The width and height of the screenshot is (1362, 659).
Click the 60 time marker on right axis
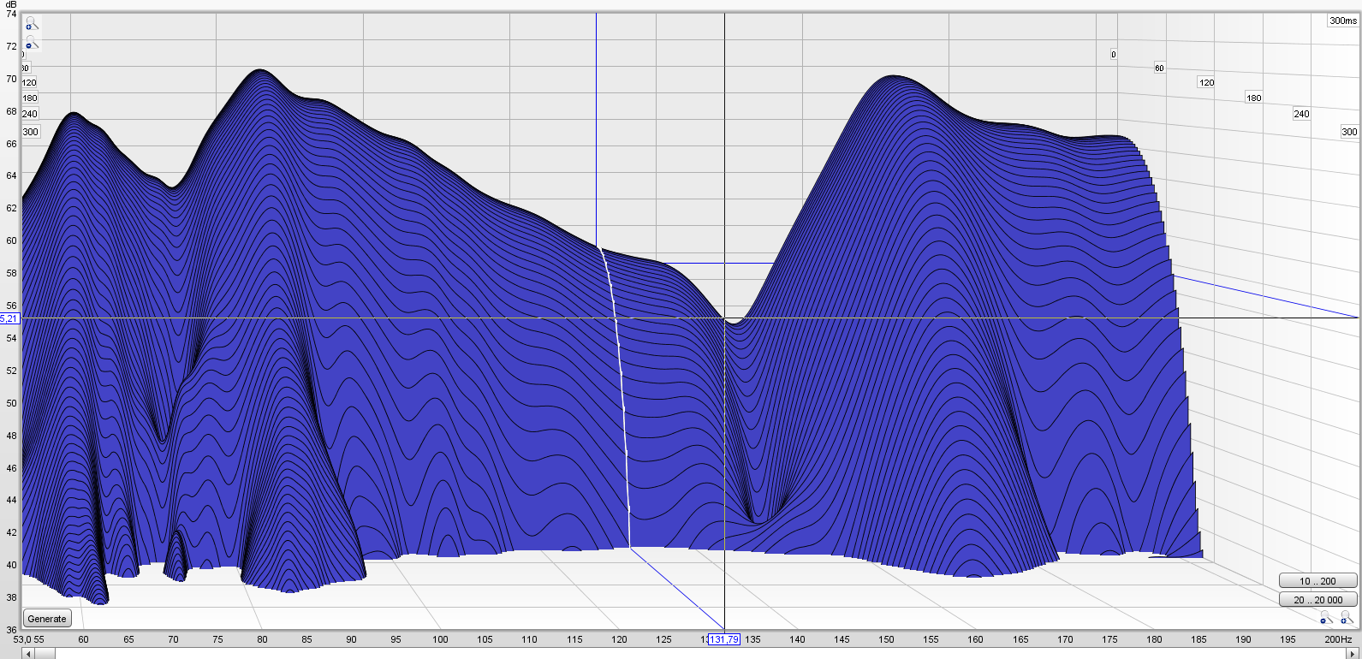(1159, 68)
